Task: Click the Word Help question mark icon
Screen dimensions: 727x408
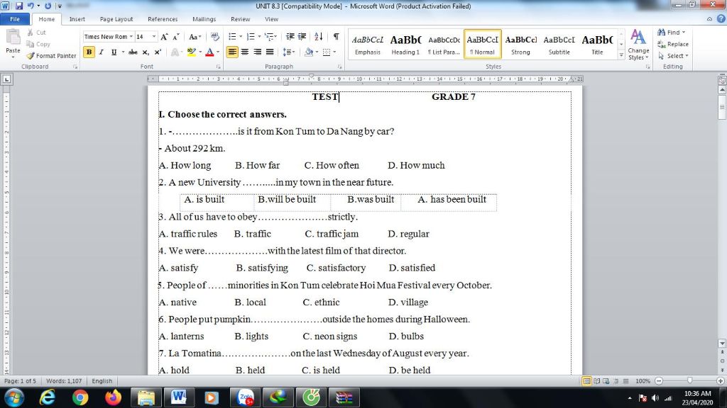Action: [721, 19]
